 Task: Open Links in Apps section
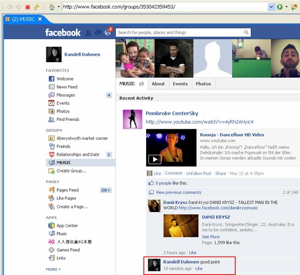click(x=61, y=258)
